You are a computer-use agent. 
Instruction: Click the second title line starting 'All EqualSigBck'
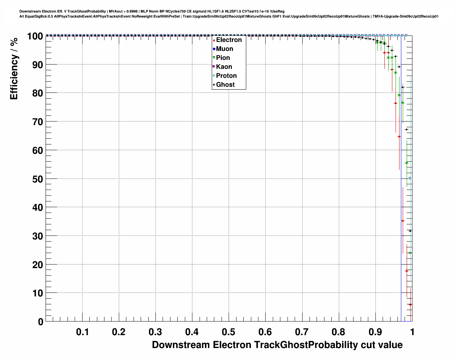point(229,16)
